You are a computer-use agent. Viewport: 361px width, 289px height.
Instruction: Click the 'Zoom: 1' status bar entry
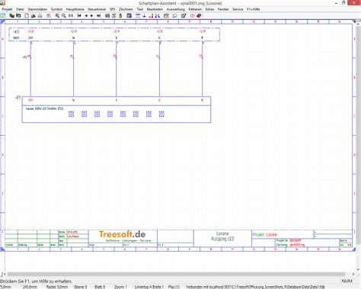(120, 287)
